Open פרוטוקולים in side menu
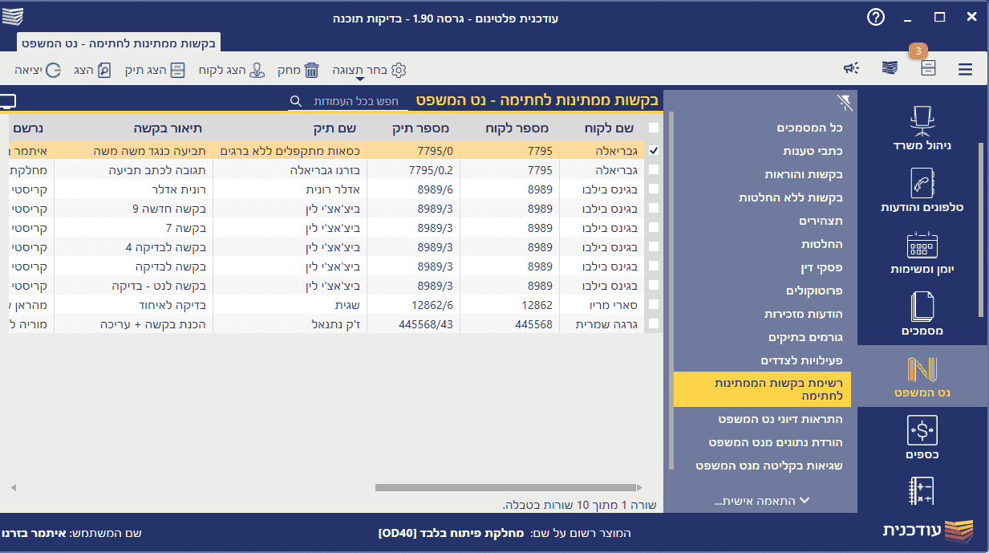Screen dimensions: 989x553 click(x=814, y=291)
